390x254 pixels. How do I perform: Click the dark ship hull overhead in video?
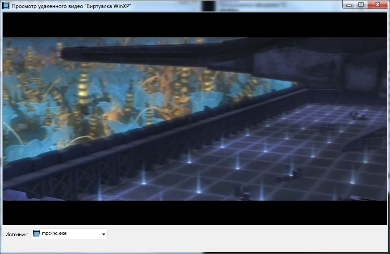[178, 53]
